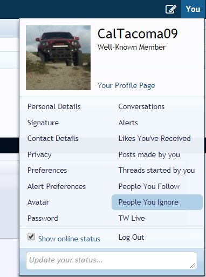Click the Log Out link

coord(131,238)
